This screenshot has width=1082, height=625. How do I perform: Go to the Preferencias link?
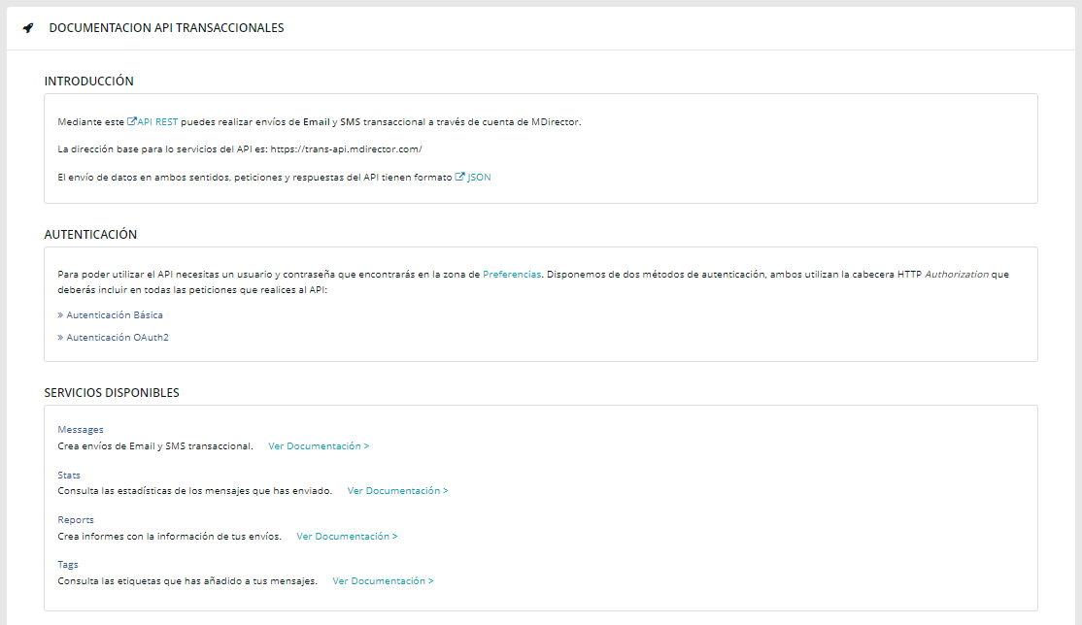click(512, 275)
